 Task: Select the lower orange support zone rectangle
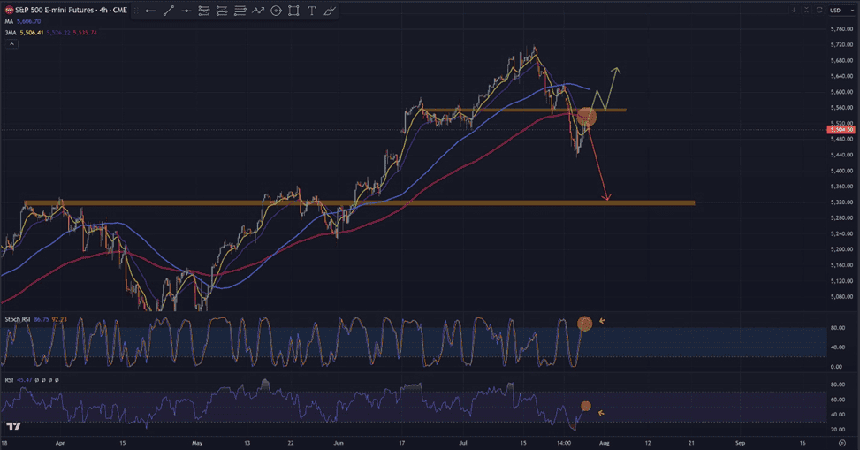tap(360, 203)
